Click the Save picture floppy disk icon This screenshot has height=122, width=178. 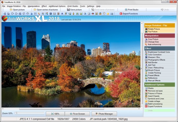tap(68, 10)
